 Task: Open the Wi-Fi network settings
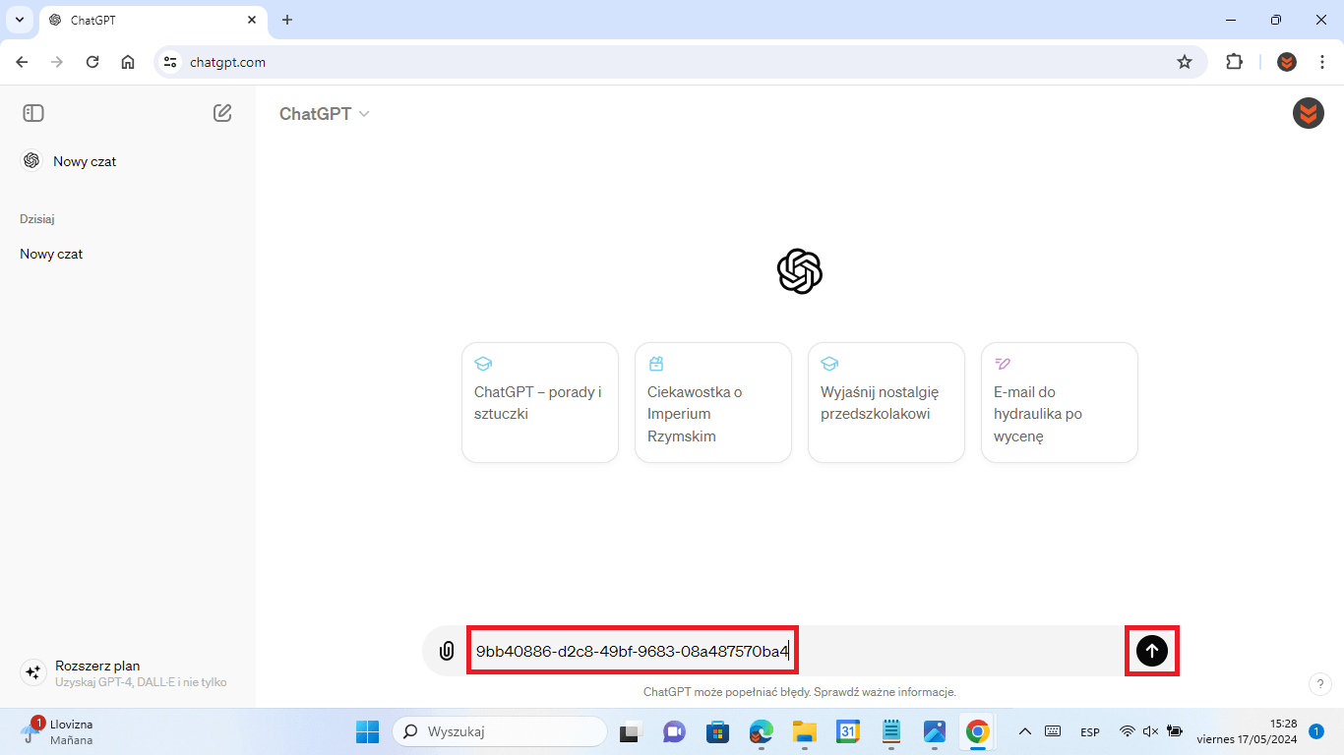tap(1128, 731)
